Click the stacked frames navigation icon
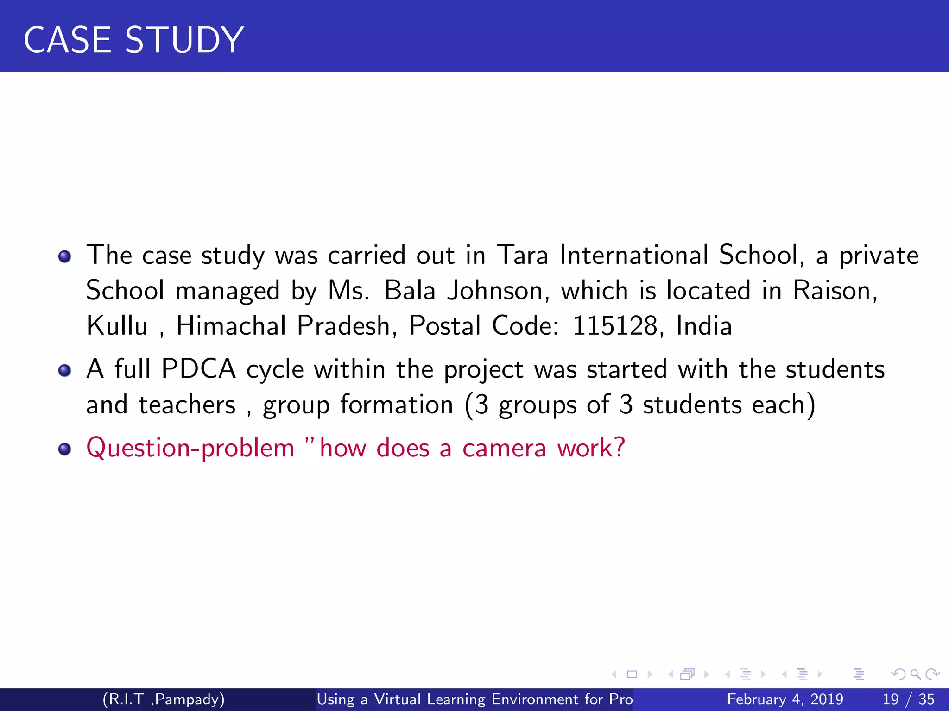The width and height of the screenshot is (949, 711). pyautogui.click(x=688, y=674)
